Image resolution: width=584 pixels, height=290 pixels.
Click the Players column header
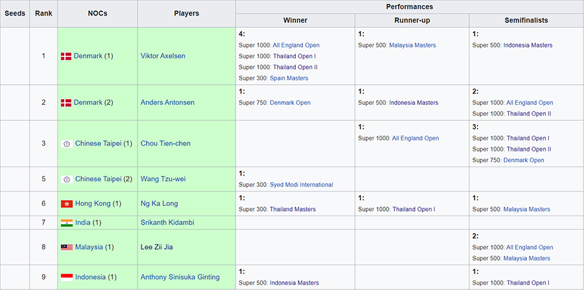tap(187, 14)
